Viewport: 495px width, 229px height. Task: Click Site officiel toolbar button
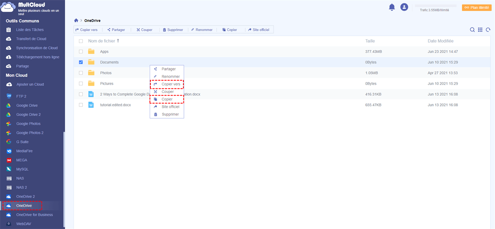click(x=259, y=30)
